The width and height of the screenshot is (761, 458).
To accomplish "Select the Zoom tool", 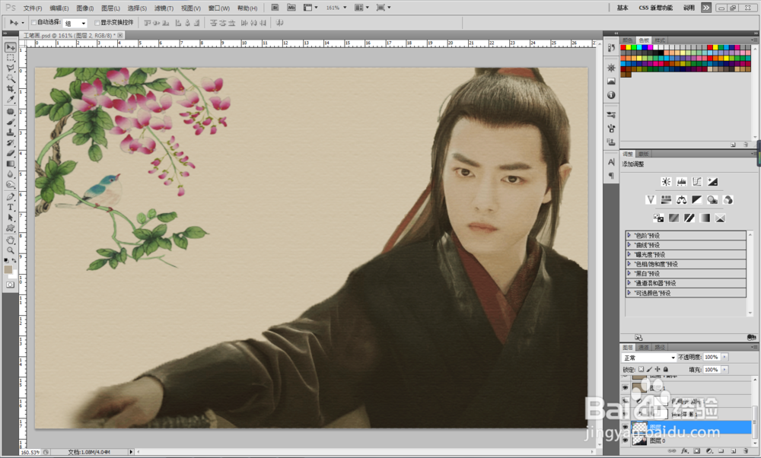I will pos(10,250).
